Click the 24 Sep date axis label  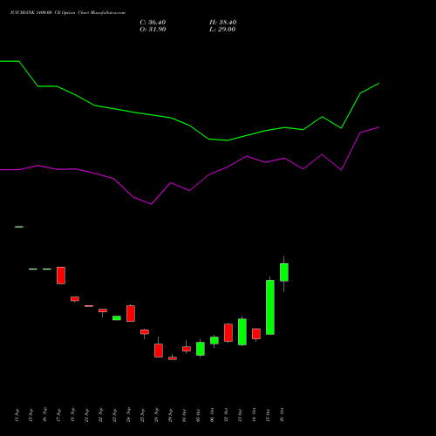tap(129, 415)
